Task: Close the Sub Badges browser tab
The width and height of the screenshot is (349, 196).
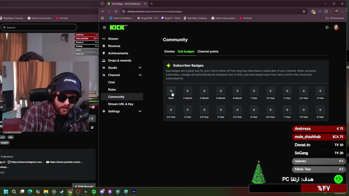Action: pos(145,4)
